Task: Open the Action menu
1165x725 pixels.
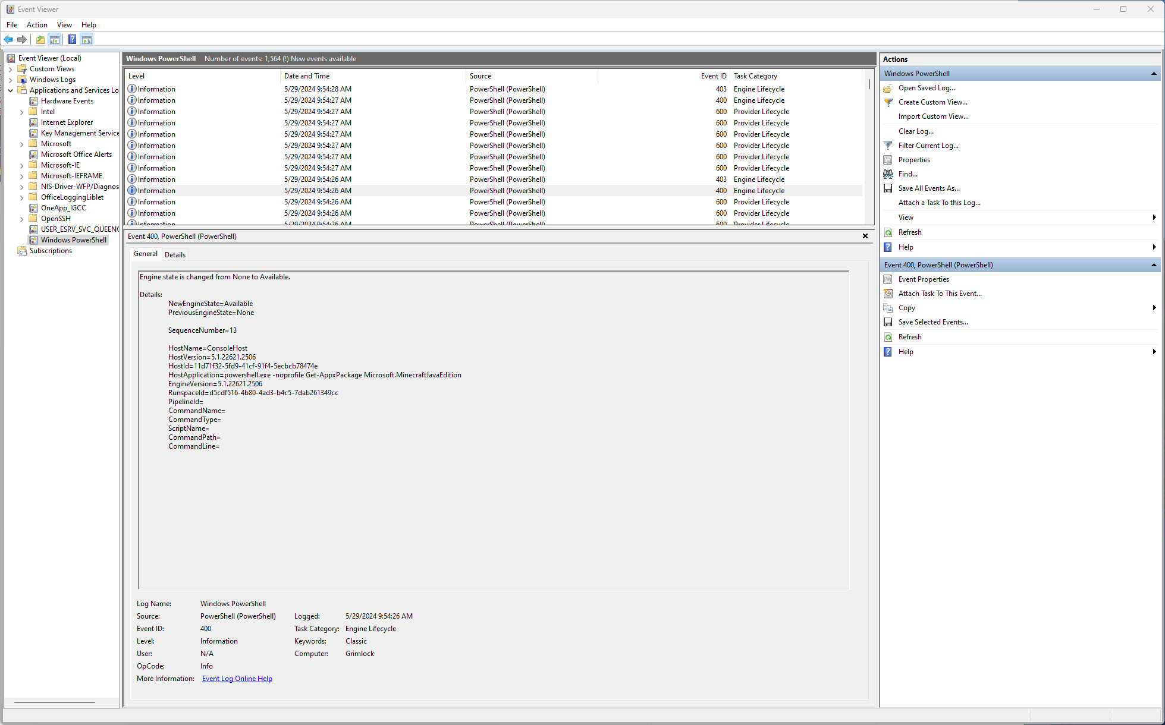Action: [x=37, y=25]
